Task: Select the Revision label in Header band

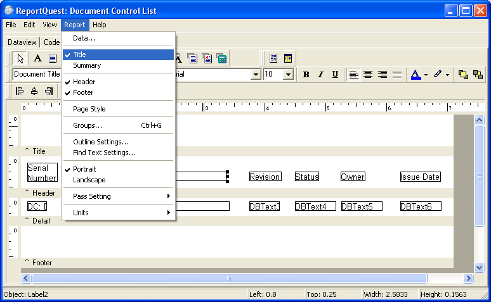Action: [x=265, y=177]
